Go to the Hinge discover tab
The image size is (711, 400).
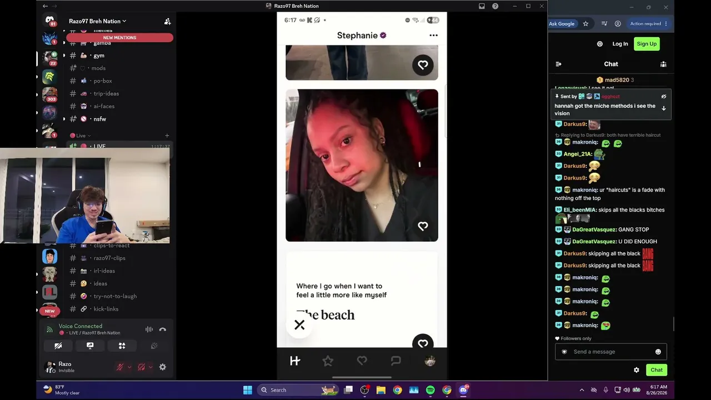pyautogui.click(x=295, y=361)
